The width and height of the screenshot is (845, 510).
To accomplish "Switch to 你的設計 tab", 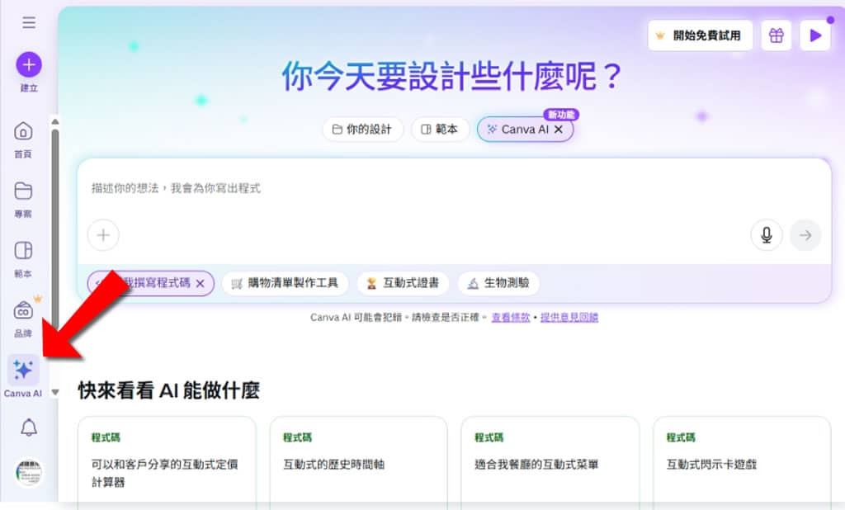I will tap(363, 130).
